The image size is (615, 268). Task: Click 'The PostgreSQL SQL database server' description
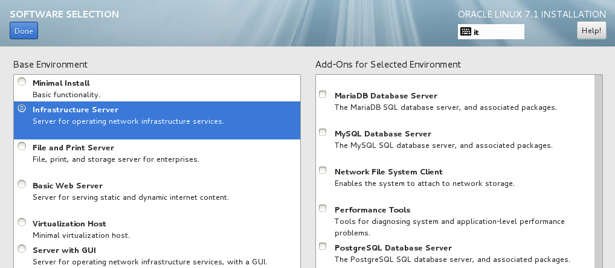click(452, 260)
